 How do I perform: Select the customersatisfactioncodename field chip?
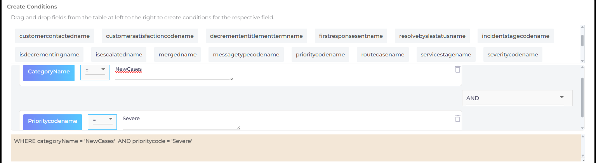(x=150, y=36)
